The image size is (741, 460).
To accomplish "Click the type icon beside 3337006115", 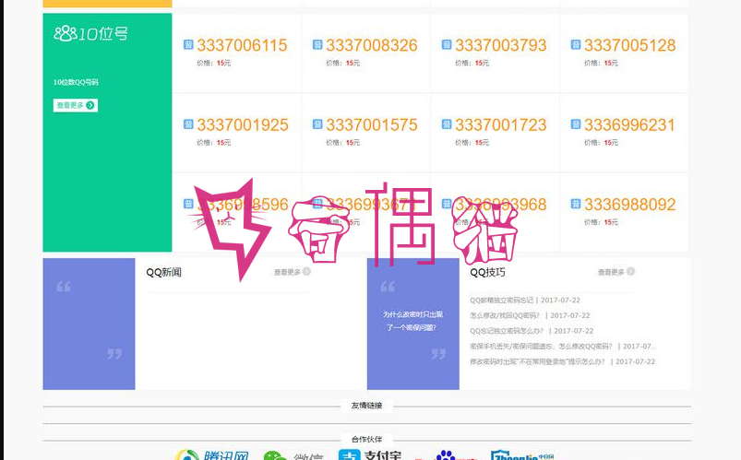I will click(x=188, y=44).
